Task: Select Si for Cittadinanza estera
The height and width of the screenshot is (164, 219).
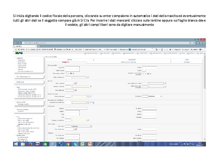Action: pos(67,73)
